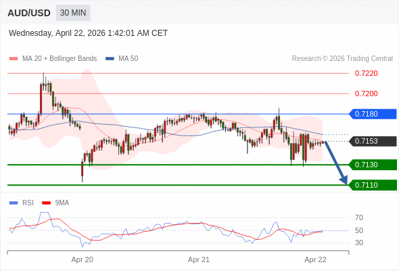Click the Apr 22 date axis label
The width and height of the screenshot is (399, 271).
click(x=315, y=259)
